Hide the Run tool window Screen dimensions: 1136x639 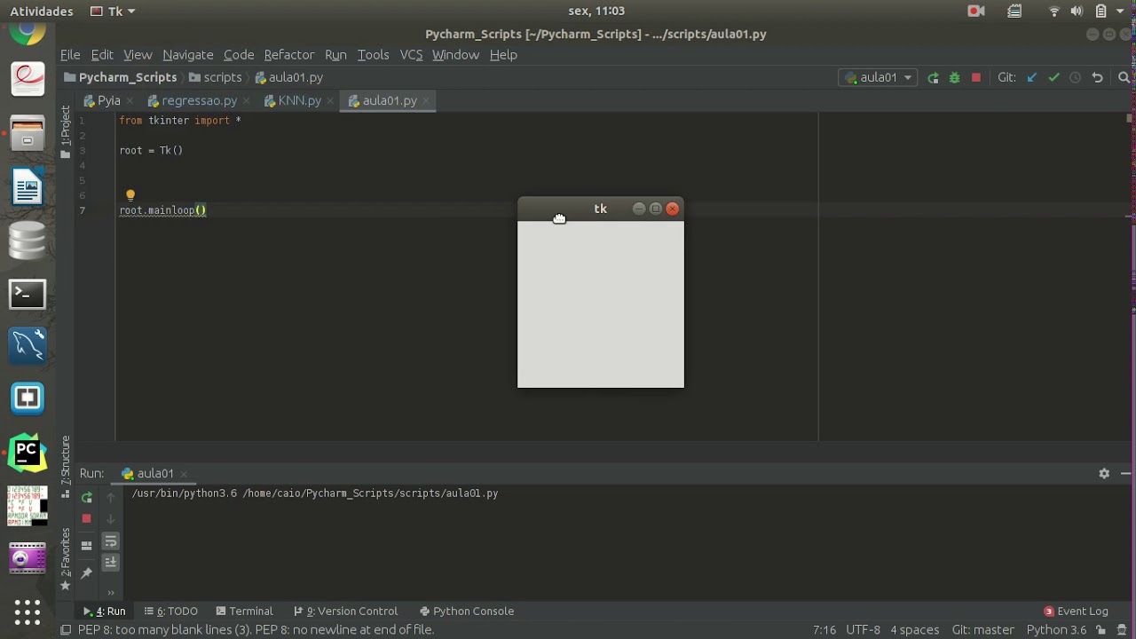click(x=1125, y=474)
